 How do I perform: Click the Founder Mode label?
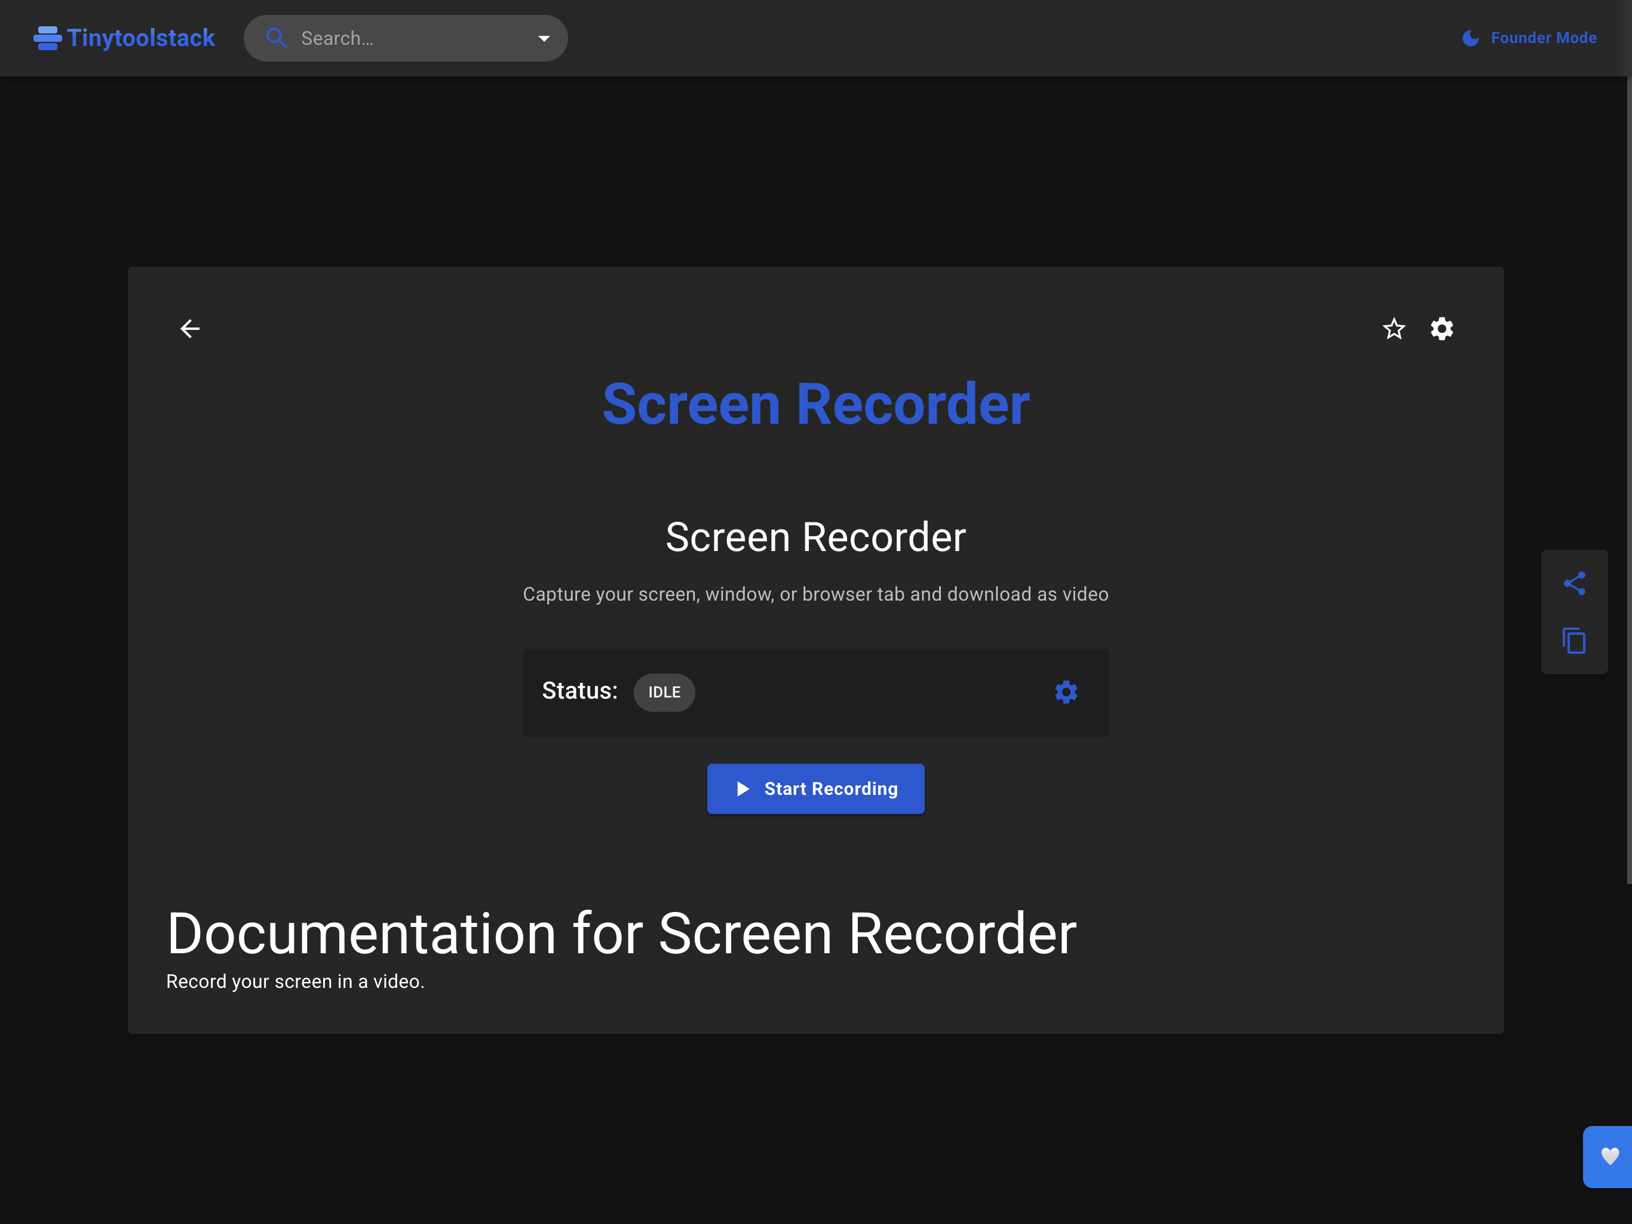coord(1543,38)
